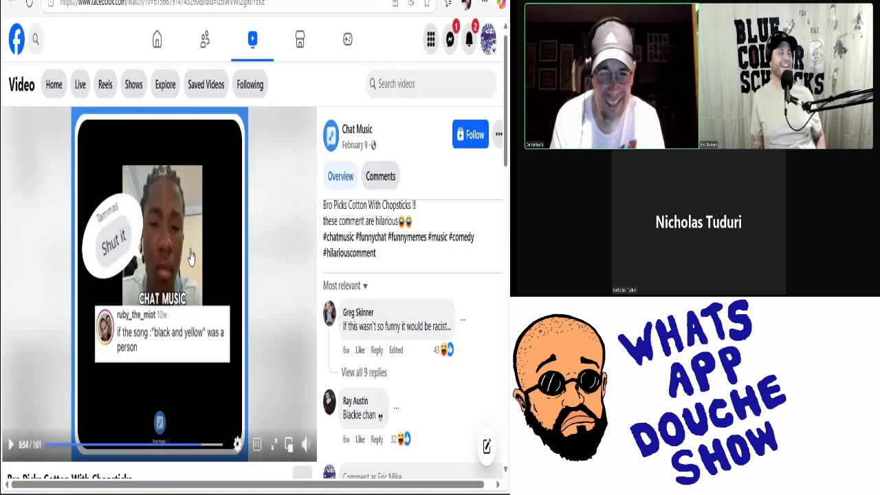The image size is (880, 495).
Task: Open the account profile picture menu
Action: (488, 39)
